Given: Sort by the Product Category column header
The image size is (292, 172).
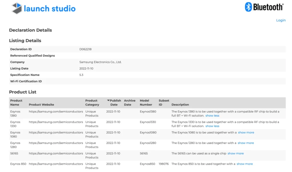Looking at the screenshot, I should coord(92,103).
